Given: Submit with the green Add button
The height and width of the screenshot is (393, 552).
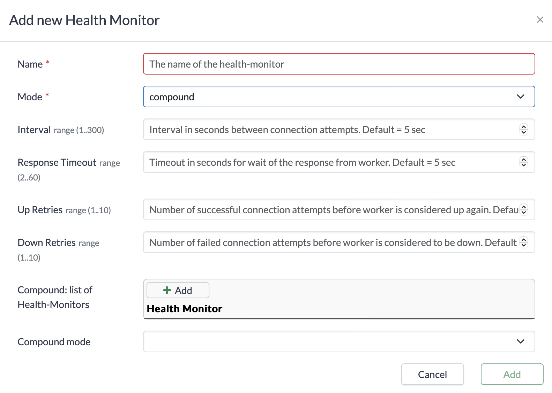Looking at the screenshot, I should (512, 374).
